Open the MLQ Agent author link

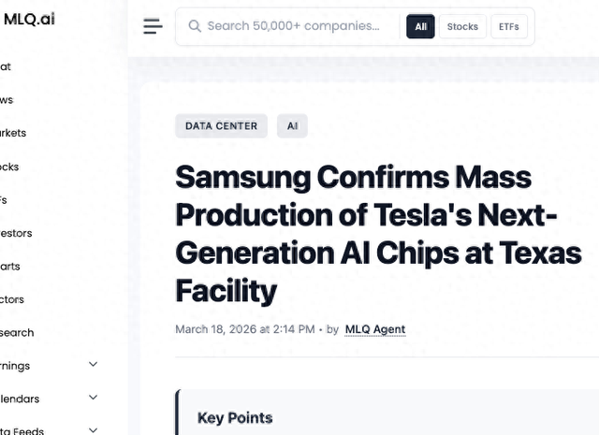point(374,329)
